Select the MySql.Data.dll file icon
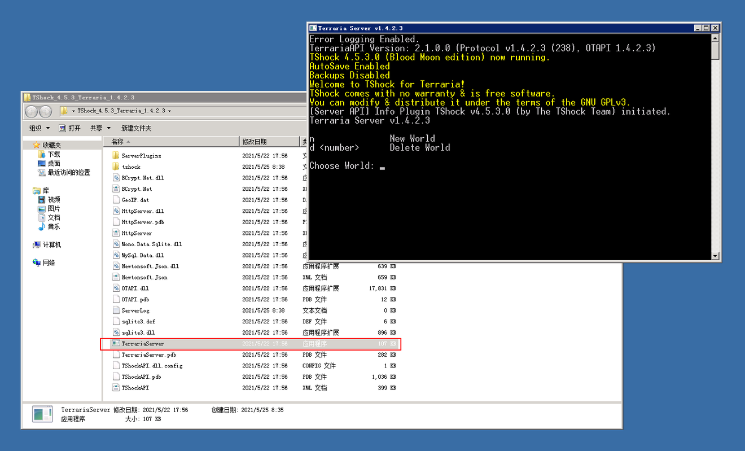 coord(116,255)
